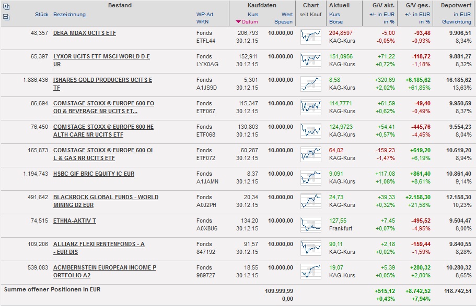Click the WP-Art column header
The height and width of the screenshot is (306, 476).
pyautogui.click(x=205, y=14)
